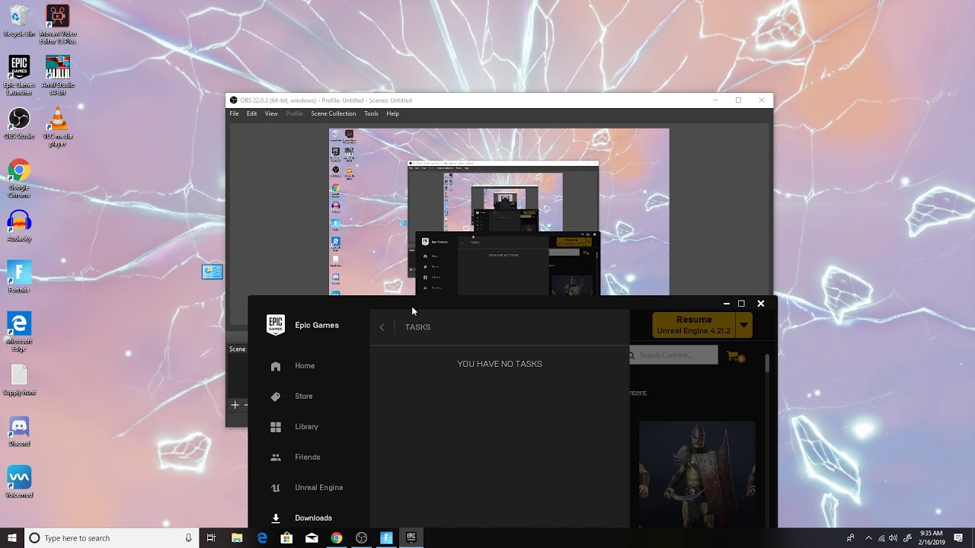Viewport: 975px width, 548px height.
Task: Click the Epic Games logo in launcher
Action: tap(275, 325)
